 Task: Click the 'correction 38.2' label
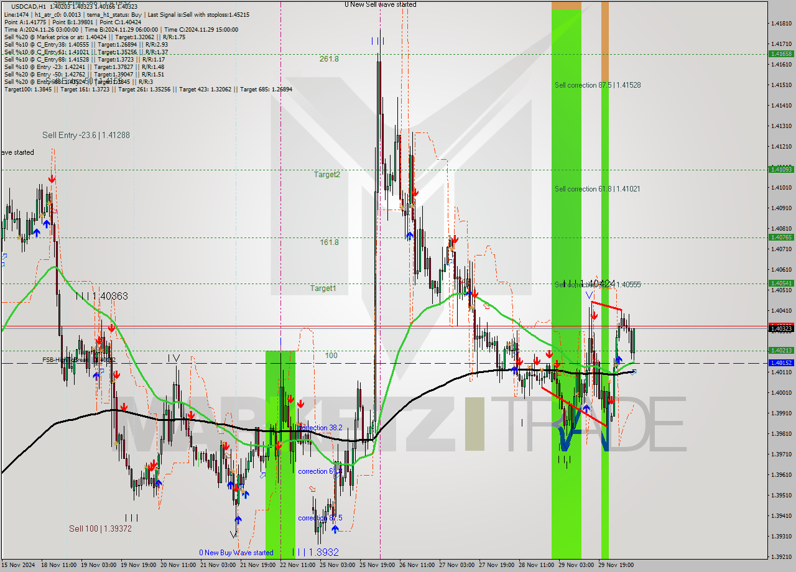click(x=322, y=428)
